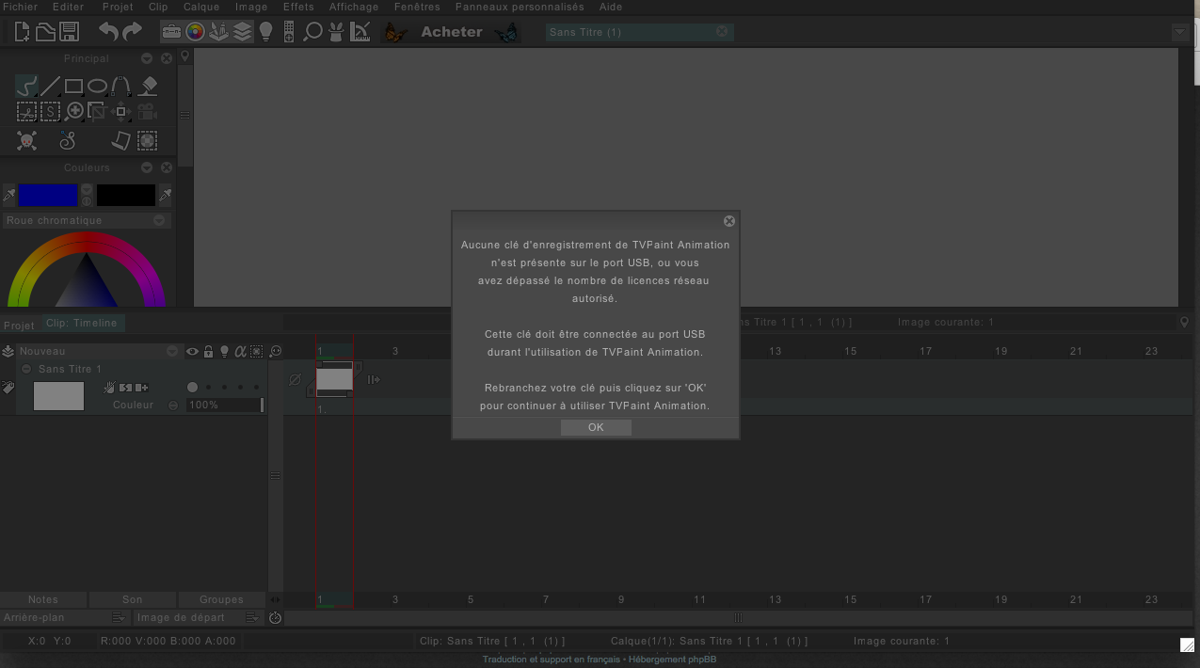Click the spiral stroke icon in Principal panel
Screen dimensions: 1200x668
tap(68, 141)
